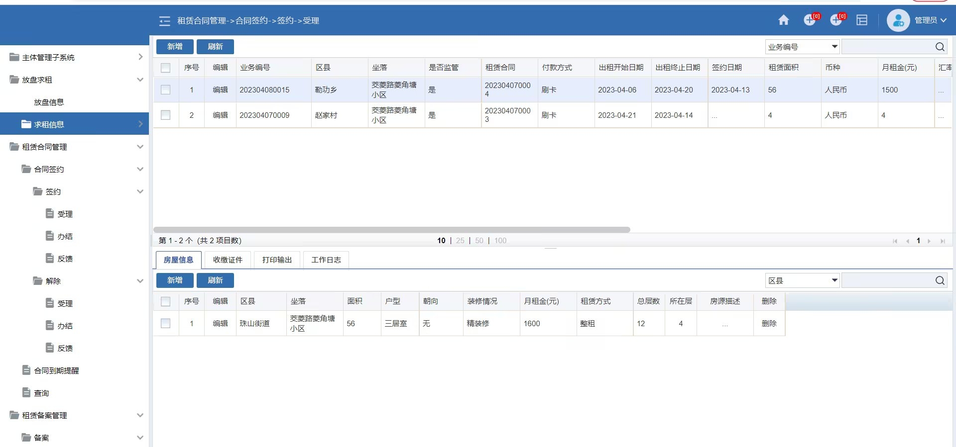Go to next page arrow icon

[x=929, y=241]
